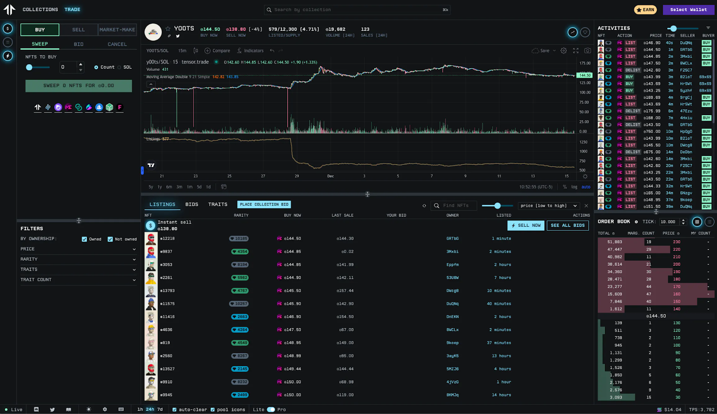717x414 pixels.
Task: Open the BID sub-tab
Action: coord(79,44)
